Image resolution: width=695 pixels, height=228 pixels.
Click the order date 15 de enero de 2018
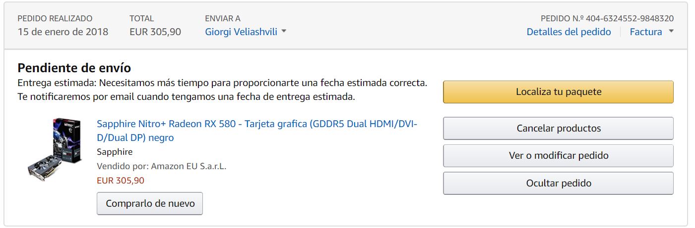pos(63,32)
